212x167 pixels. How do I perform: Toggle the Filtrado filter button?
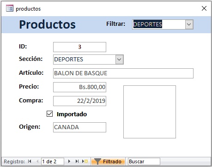[108, 161]
